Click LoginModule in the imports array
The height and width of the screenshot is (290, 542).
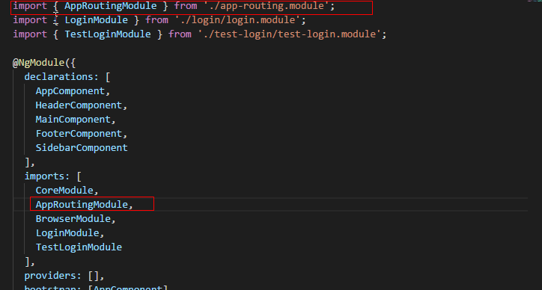(x=67, y=233)
